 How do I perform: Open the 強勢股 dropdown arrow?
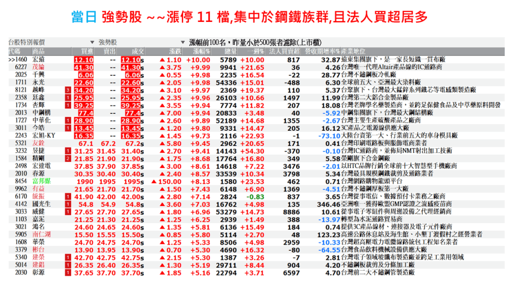[x=183, y=42]
